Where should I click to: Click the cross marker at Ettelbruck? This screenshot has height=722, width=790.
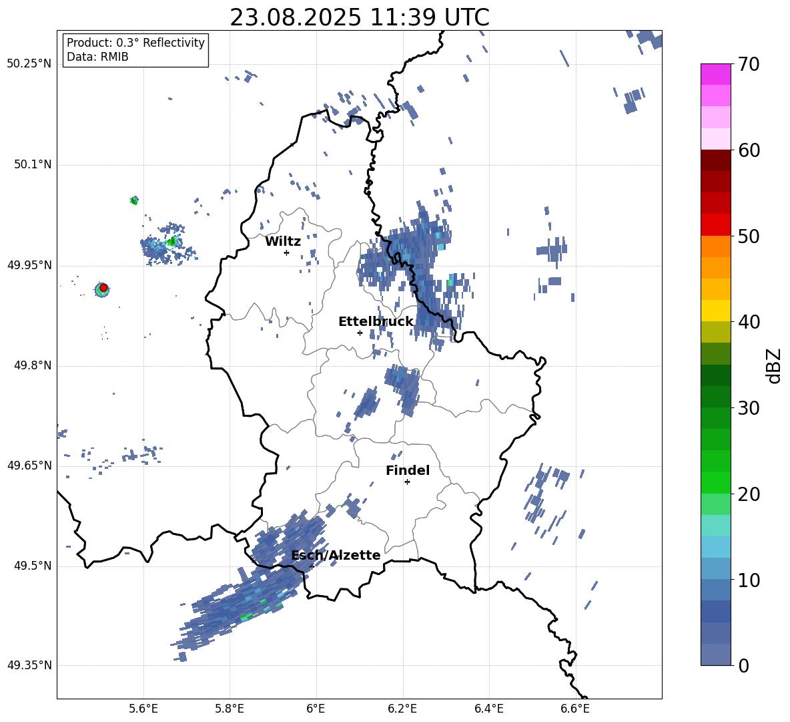click(360, 333)
